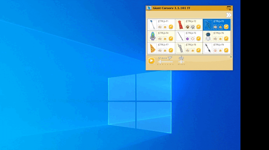Click the second effect icon in CTRL+F9 cell
The width and height of the screenshot is (269, 150).
[220, 50]
